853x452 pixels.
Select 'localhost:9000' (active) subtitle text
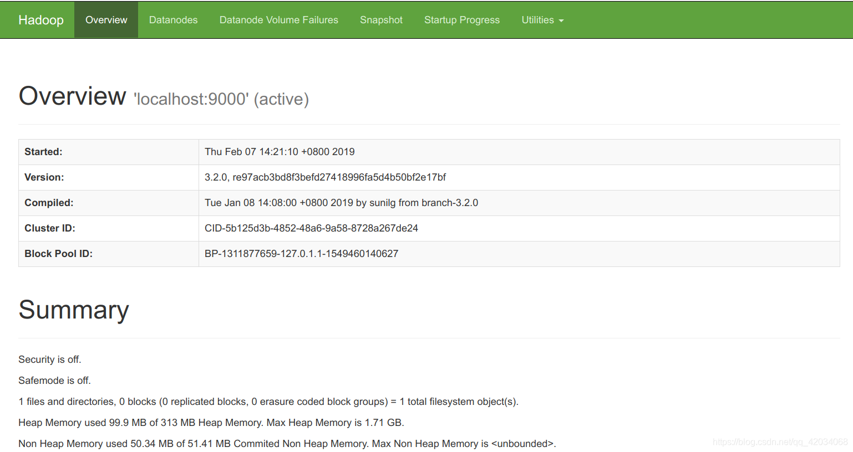click(221, 99)
